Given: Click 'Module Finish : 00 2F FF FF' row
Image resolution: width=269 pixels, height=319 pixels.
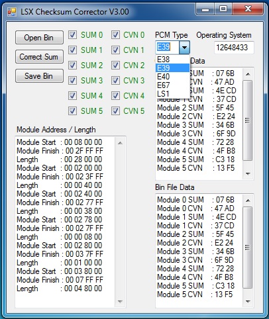Looking at the screenshot, I should point(60,151).
